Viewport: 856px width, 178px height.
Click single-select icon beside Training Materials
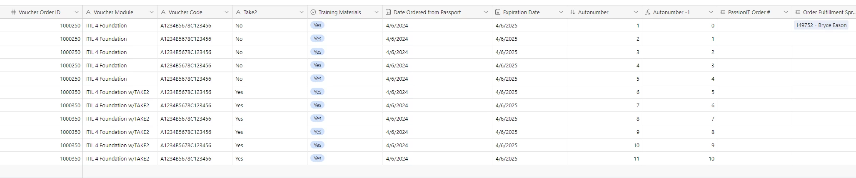pos(313,12)
